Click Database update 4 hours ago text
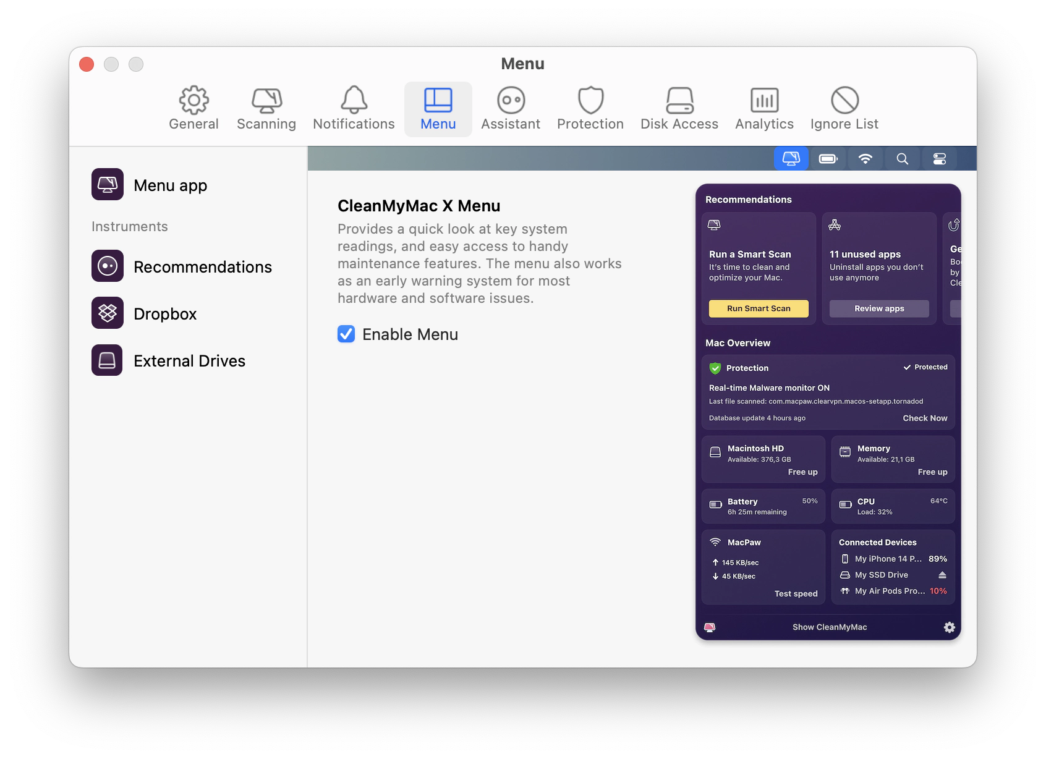 (757, 418)
